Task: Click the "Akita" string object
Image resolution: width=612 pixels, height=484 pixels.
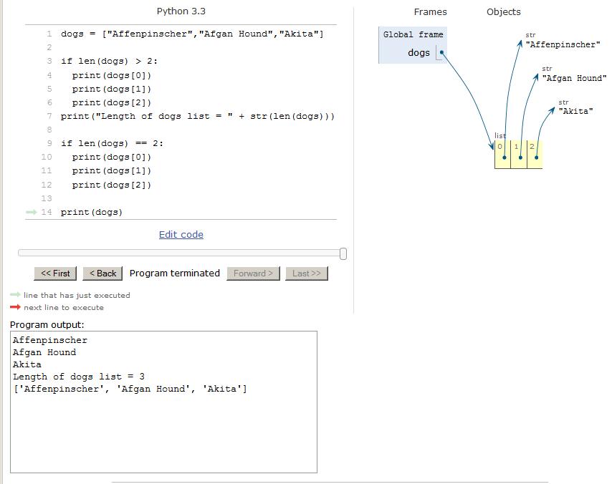Action: point(575,111)
